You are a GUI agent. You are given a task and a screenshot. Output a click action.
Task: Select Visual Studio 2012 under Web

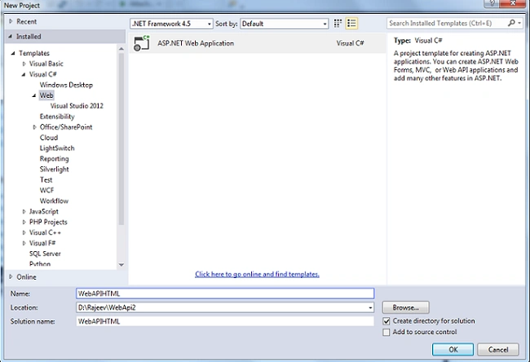[77, 106]
